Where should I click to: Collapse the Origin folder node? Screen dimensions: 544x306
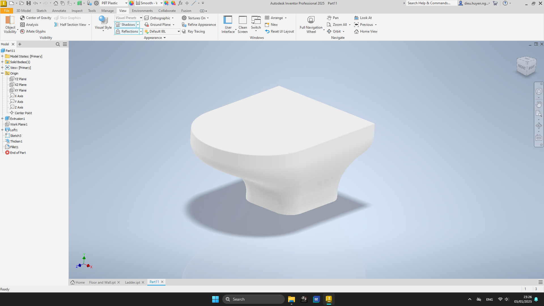coord(2,73)
